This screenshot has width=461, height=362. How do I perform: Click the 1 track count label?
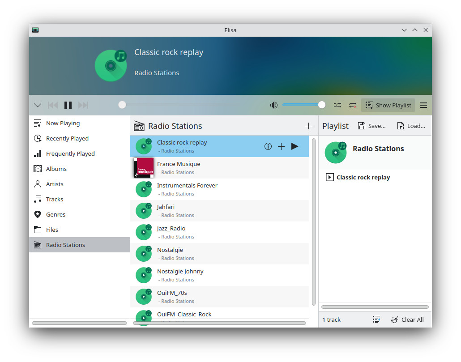point(331,319)
